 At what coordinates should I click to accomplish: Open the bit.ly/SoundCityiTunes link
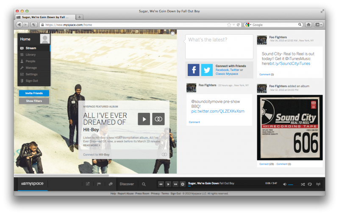click(x=290, y=63)
